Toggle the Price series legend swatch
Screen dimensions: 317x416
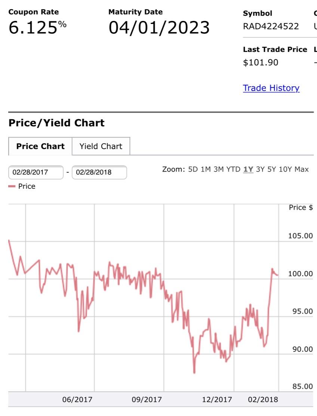[12, 186]
